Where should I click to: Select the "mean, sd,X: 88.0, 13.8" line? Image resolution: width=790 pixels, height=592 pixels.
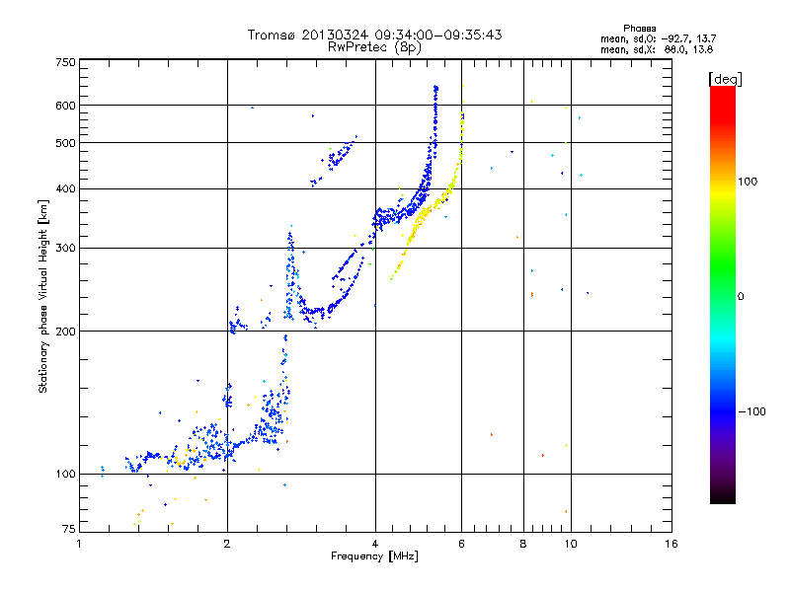coord(657,49)
